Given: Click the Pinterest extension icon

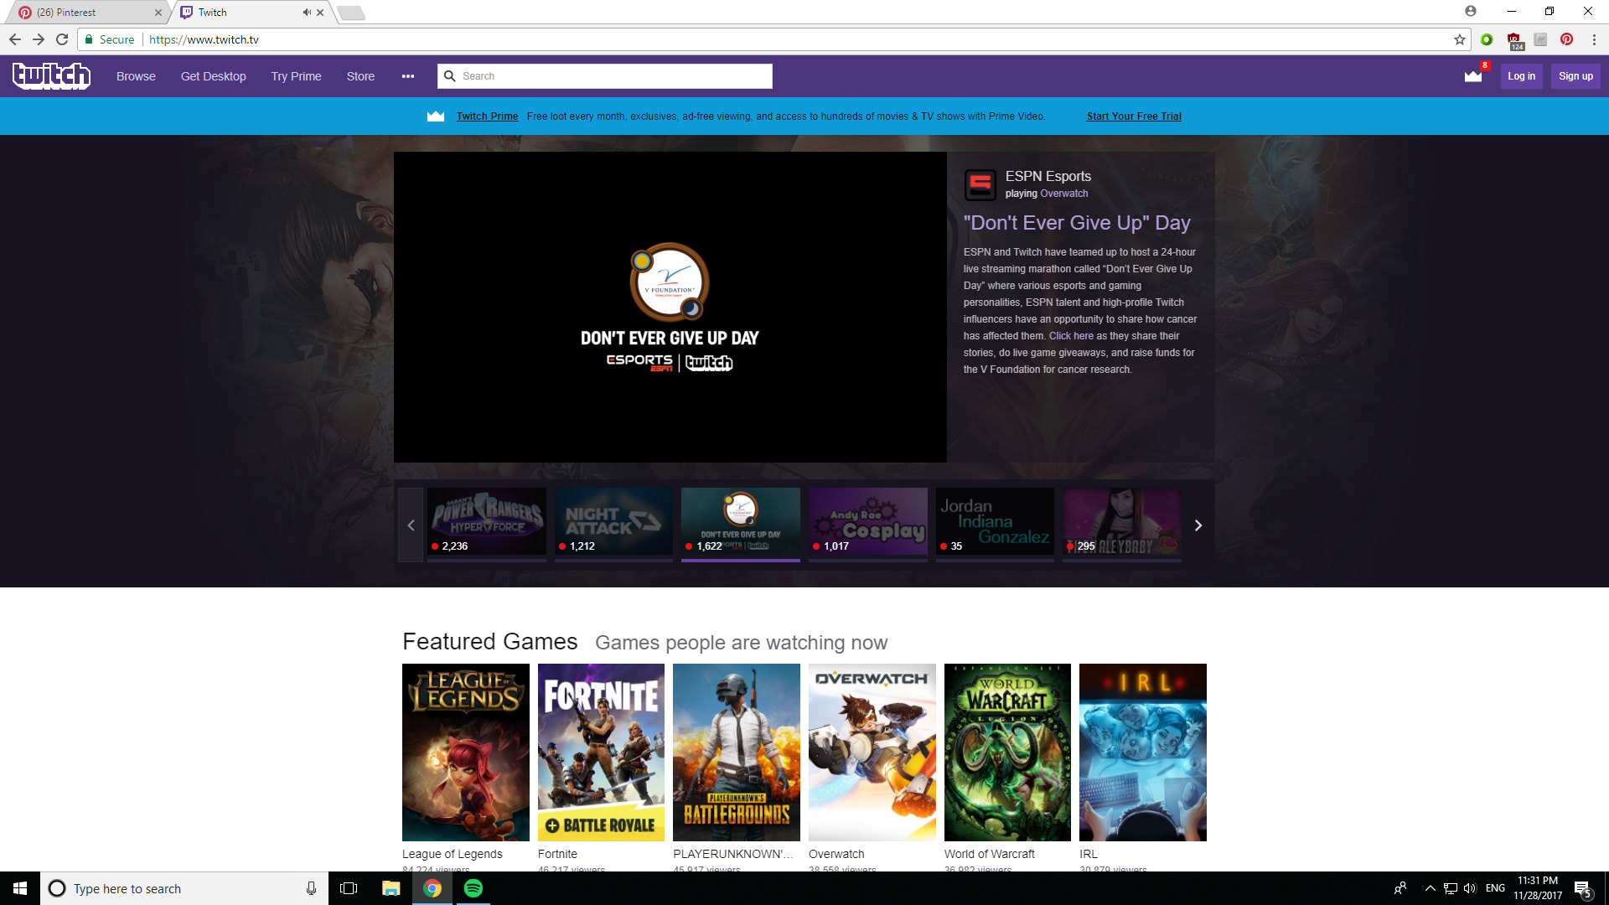Looking at the screenshot, I should 1566,39.
